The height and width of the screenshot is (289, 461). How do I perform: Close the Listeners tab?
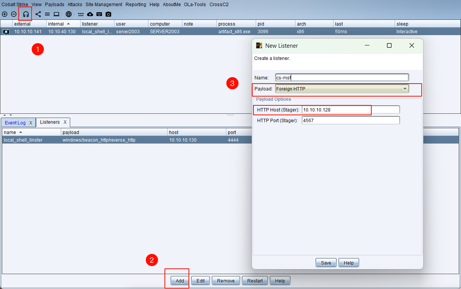click(x=65, y=122)
